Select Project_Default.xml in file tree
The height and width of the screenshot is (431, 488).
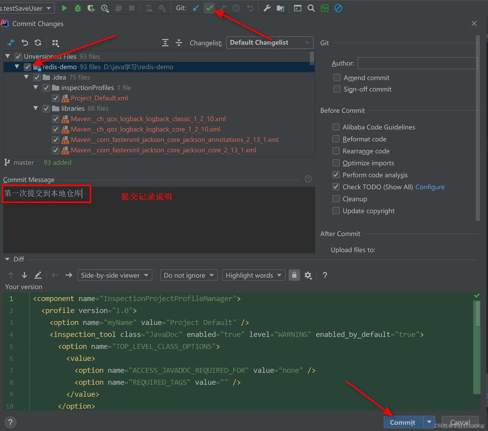[x=99, y=98]
